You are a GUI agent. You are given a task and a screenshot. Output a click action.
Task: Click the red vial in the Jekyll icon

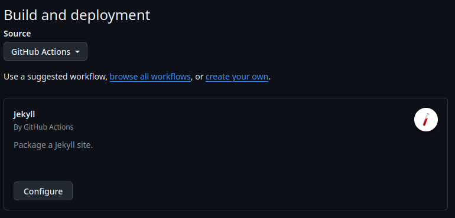(425, 120)
